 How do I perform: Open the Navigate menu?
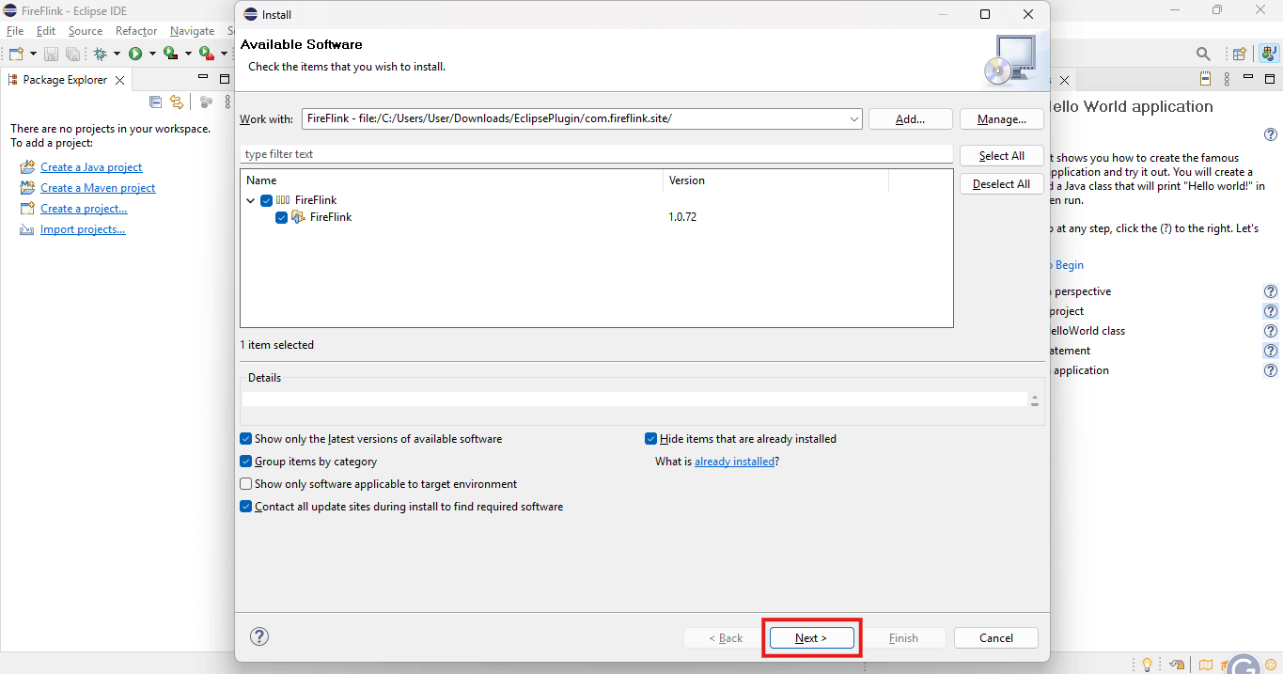[192, 31]
